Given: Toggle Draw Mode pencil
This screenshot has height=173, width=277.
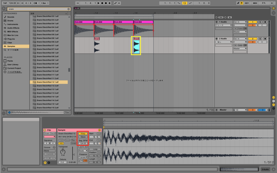Looking at the screenshot, I should (238, 3).
